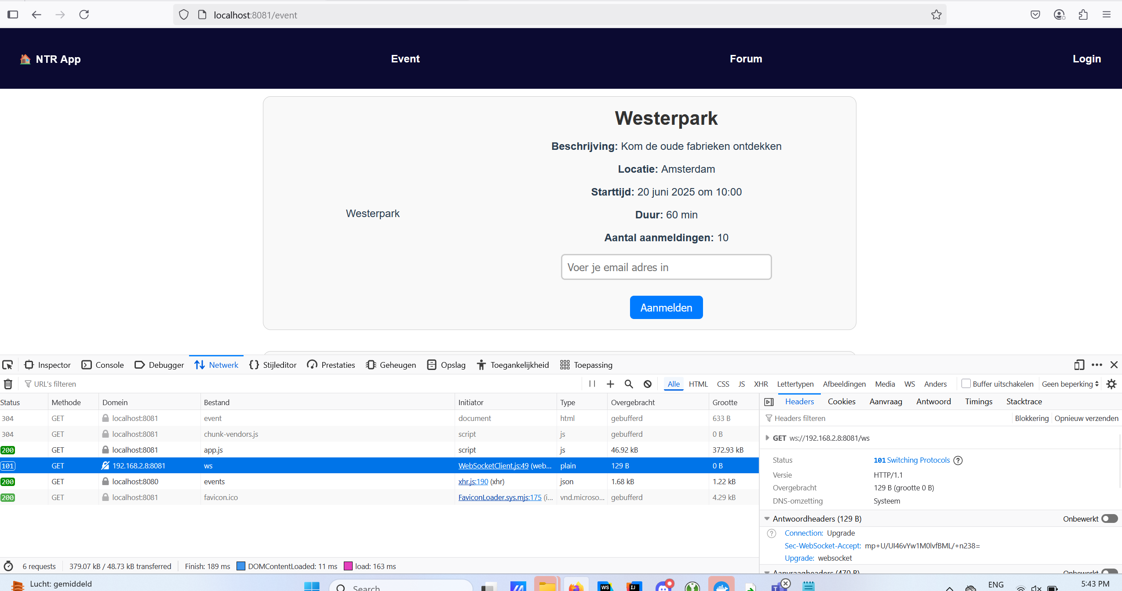Expand the GET ws:// request URL
This screenshot has width=1122, height=591.
pyautogui.click(x=767, y=438)
